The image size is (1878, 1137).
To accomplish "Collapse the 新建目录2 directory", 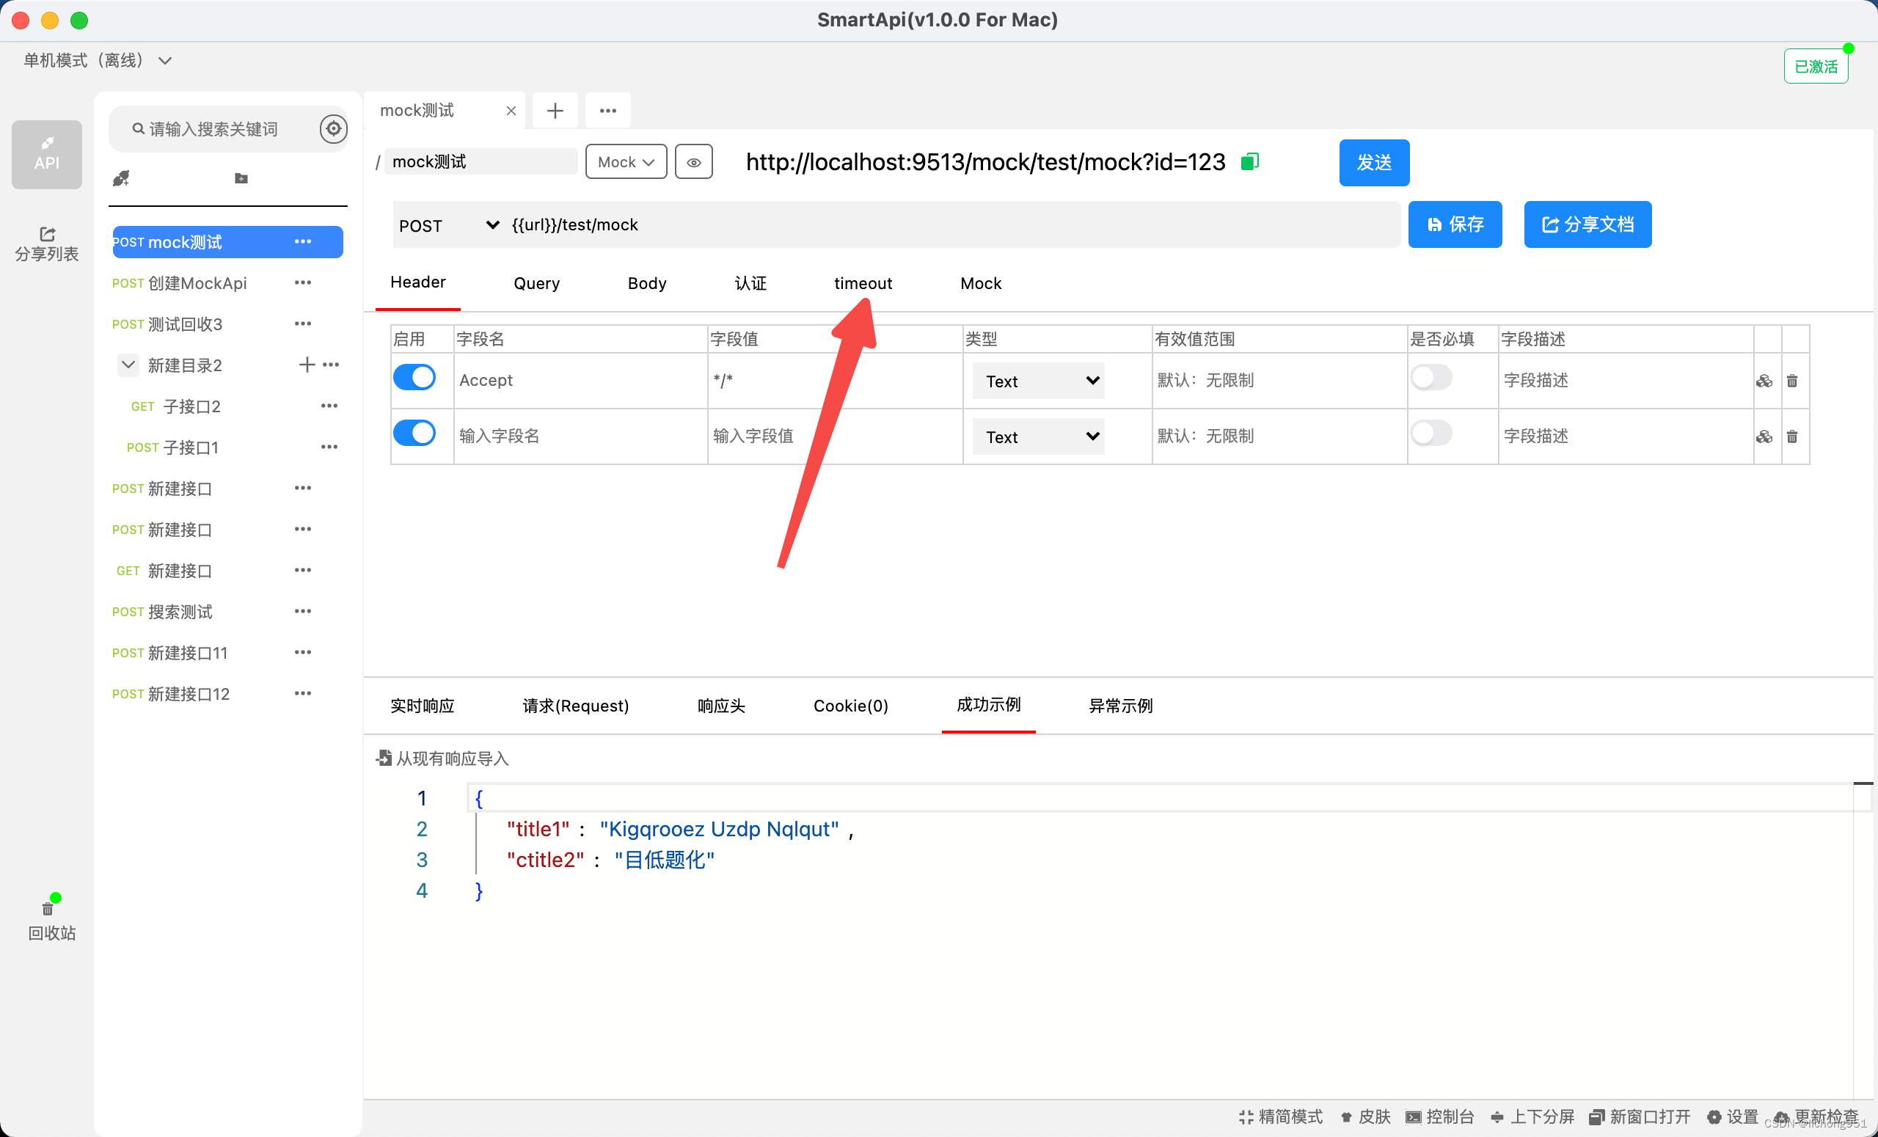I will point(128,365).
